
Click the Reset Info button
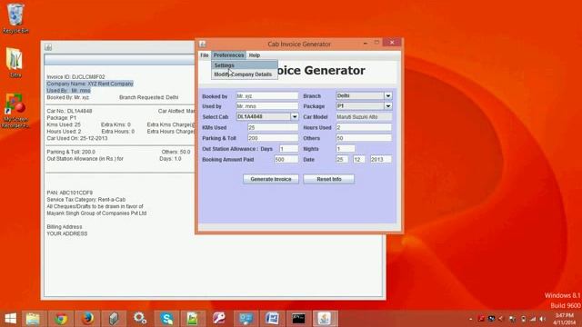329,179
